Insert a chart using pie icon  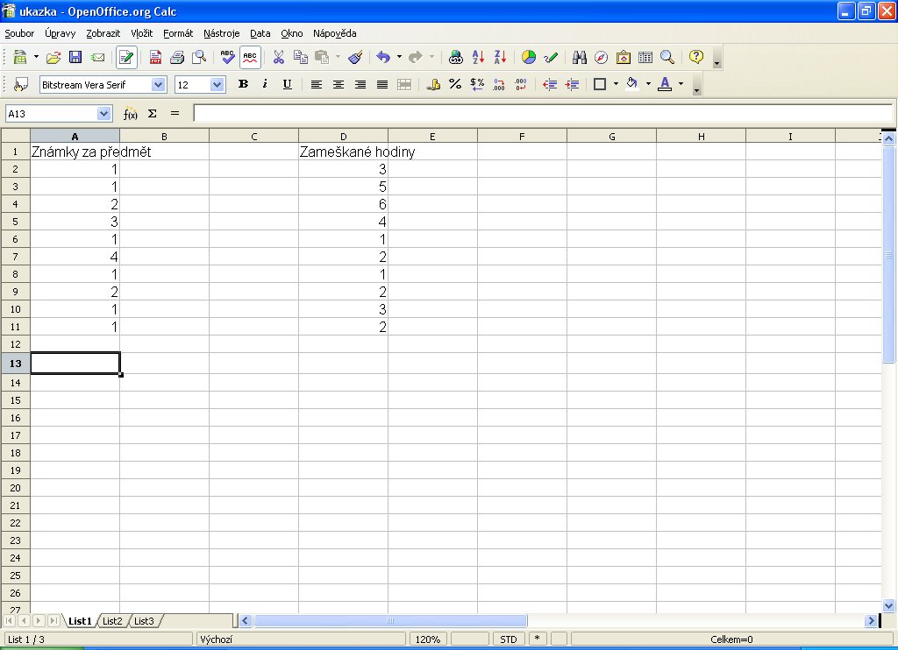pos(529,57)
